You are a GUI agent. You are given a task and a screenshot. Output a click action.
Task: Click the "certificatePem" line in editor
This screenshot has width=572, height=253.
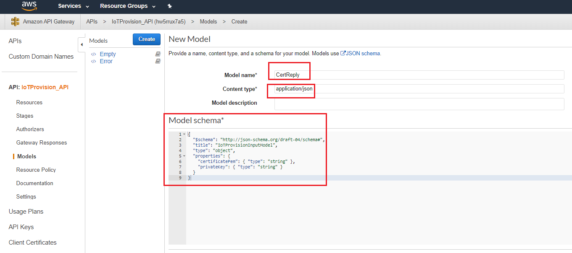[x=246, y=161]
